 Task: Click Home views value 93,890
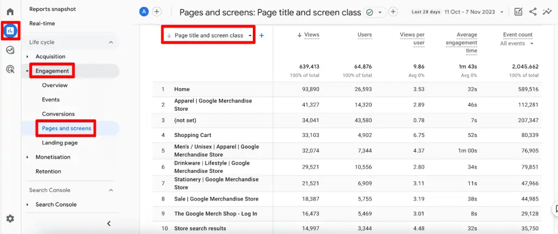click(x=311, y=89)
